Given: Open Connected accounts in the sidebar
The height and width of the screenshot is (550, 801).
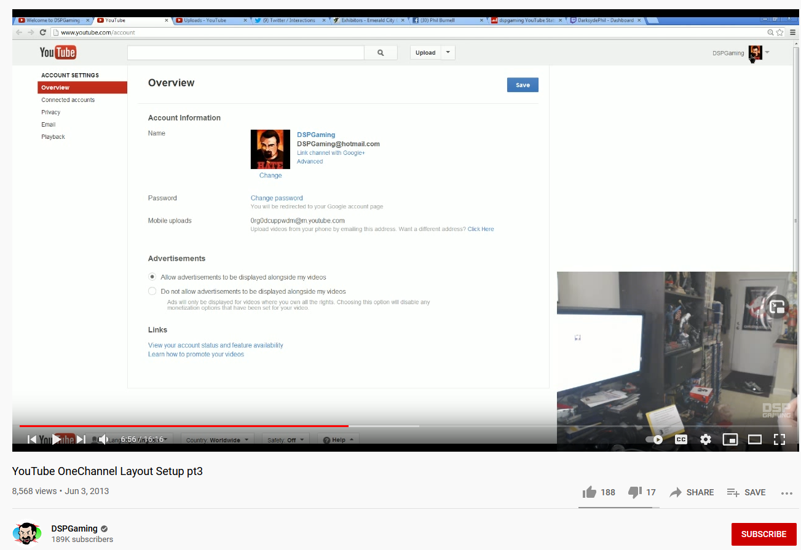Looking at the screenshot, I should click(68, 100).
